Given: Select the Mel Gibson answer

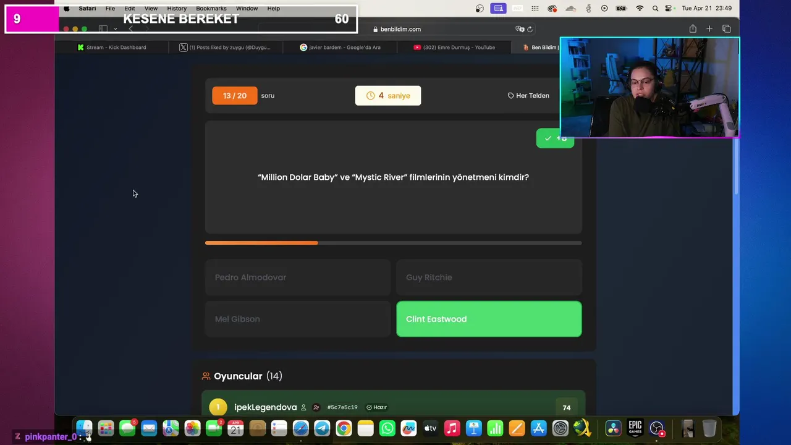Looking at the screenshot, I should (298, 319).
